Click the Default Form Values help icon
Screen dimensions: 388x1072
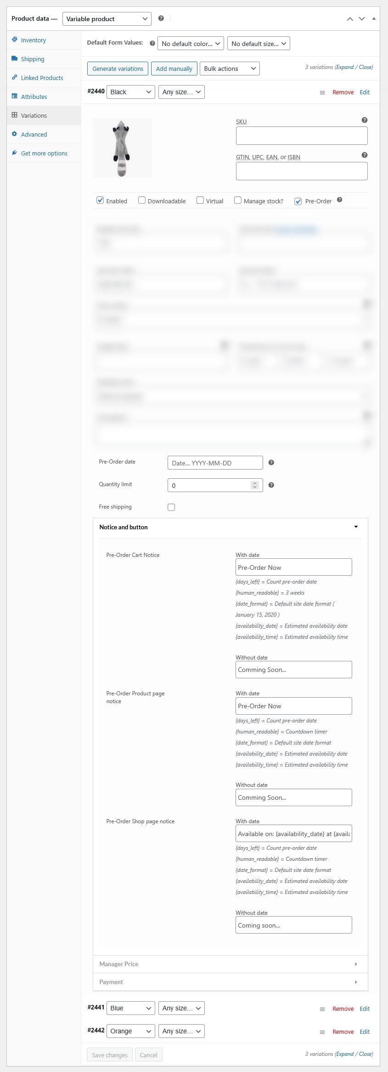pyautogui.click(x=152, y=43)
